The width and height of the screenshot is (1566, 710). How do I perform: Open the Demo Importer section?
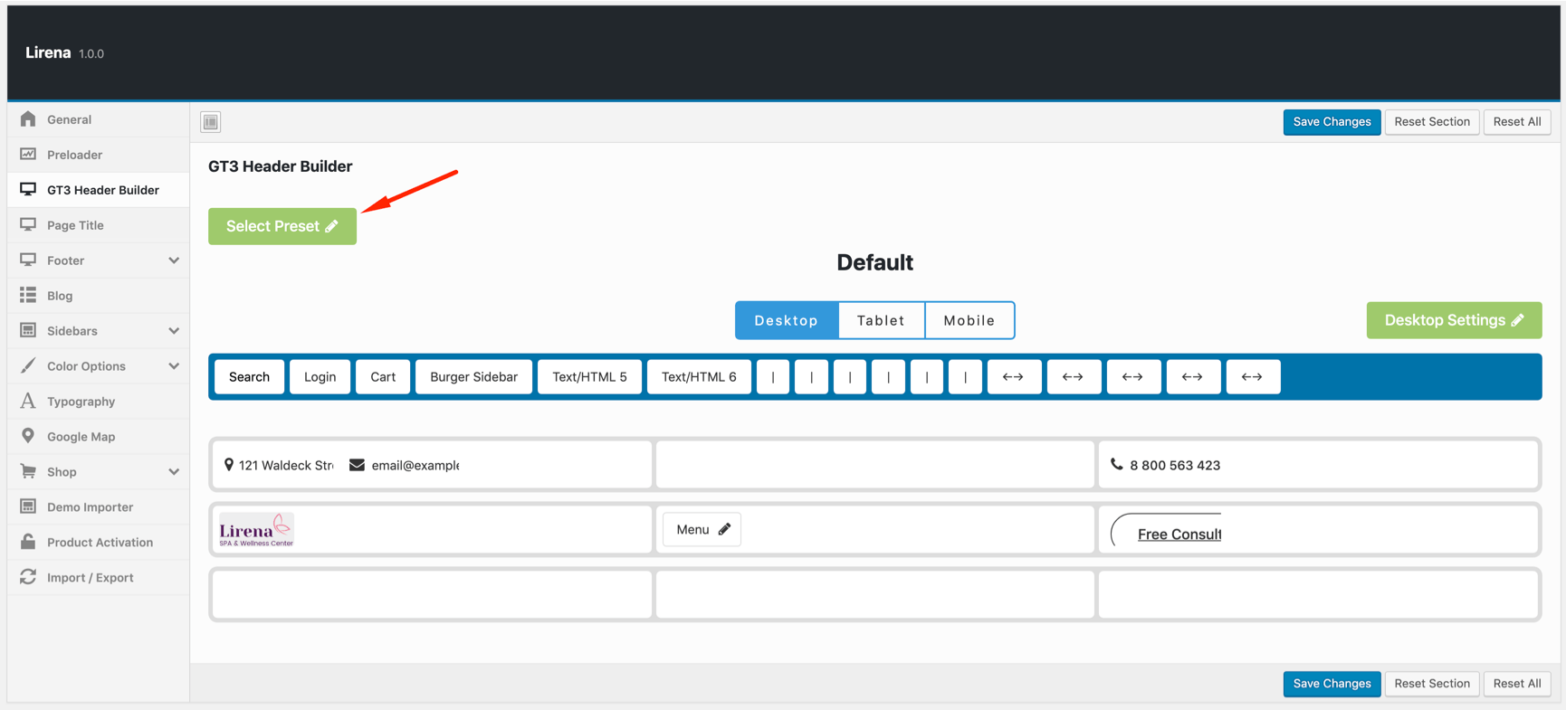[x=98, y=507]
